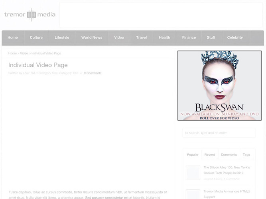Image resolution: width=266 pixels, height=199 pixels.
Task: Click the Black Swan advertisement banner
Action: click(219, 85)
